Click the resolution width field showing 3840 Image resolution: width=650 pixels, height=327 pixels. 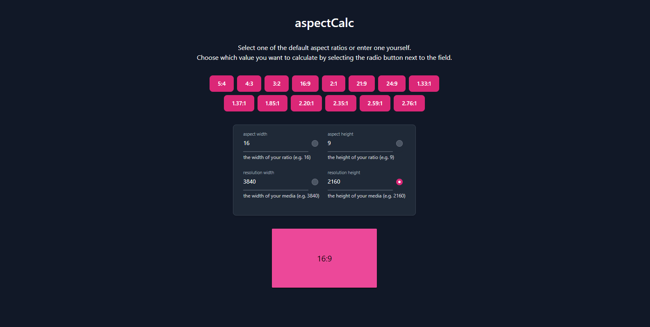click(276, 182)
